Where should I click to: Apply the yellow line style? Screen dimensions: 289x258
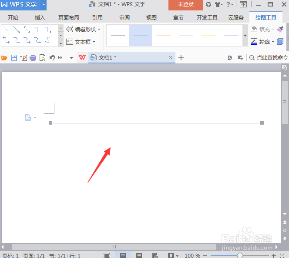208,36
